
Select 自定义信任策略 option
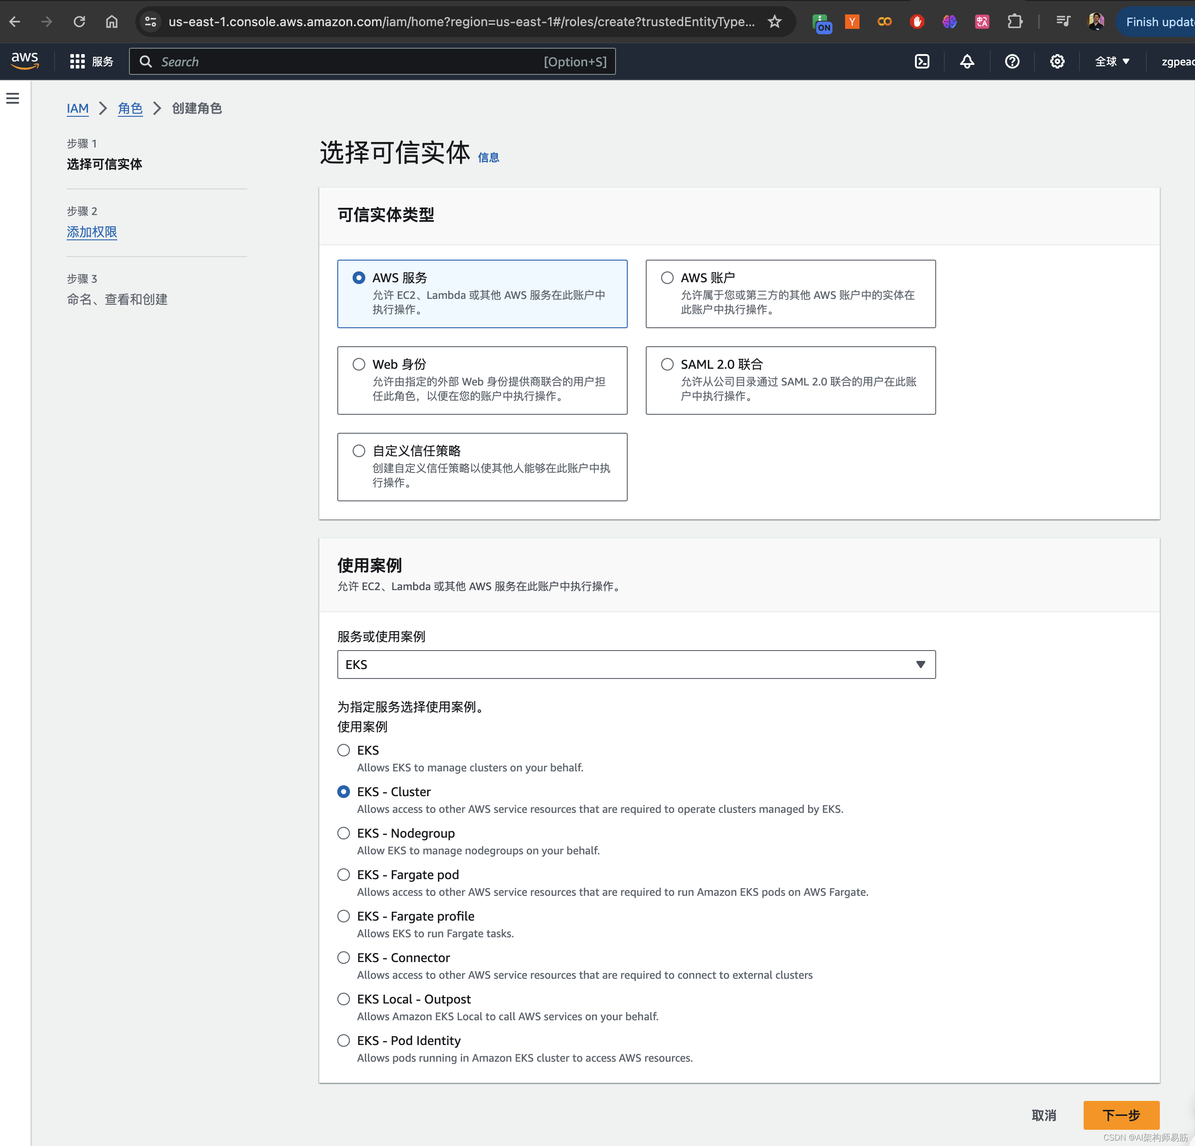point(482,467)
